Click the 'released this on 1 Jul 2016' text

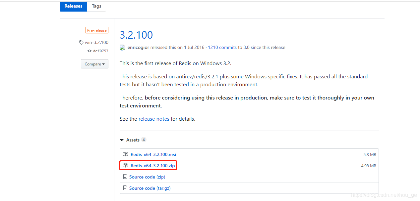click(x=177, y=47)
